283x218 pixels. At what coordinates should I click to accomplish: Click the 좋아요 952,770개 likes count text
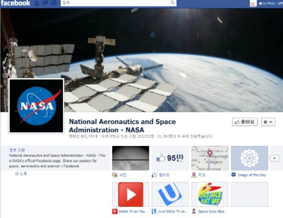83,136
